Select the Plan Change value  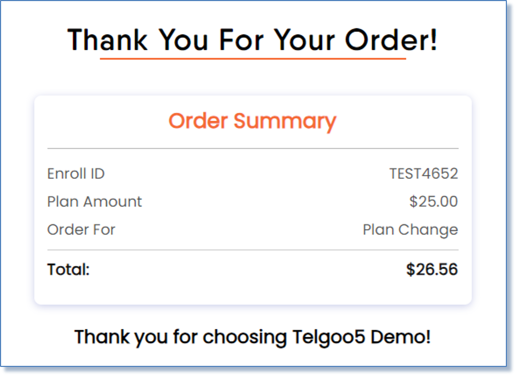click(x=410, y=230)
